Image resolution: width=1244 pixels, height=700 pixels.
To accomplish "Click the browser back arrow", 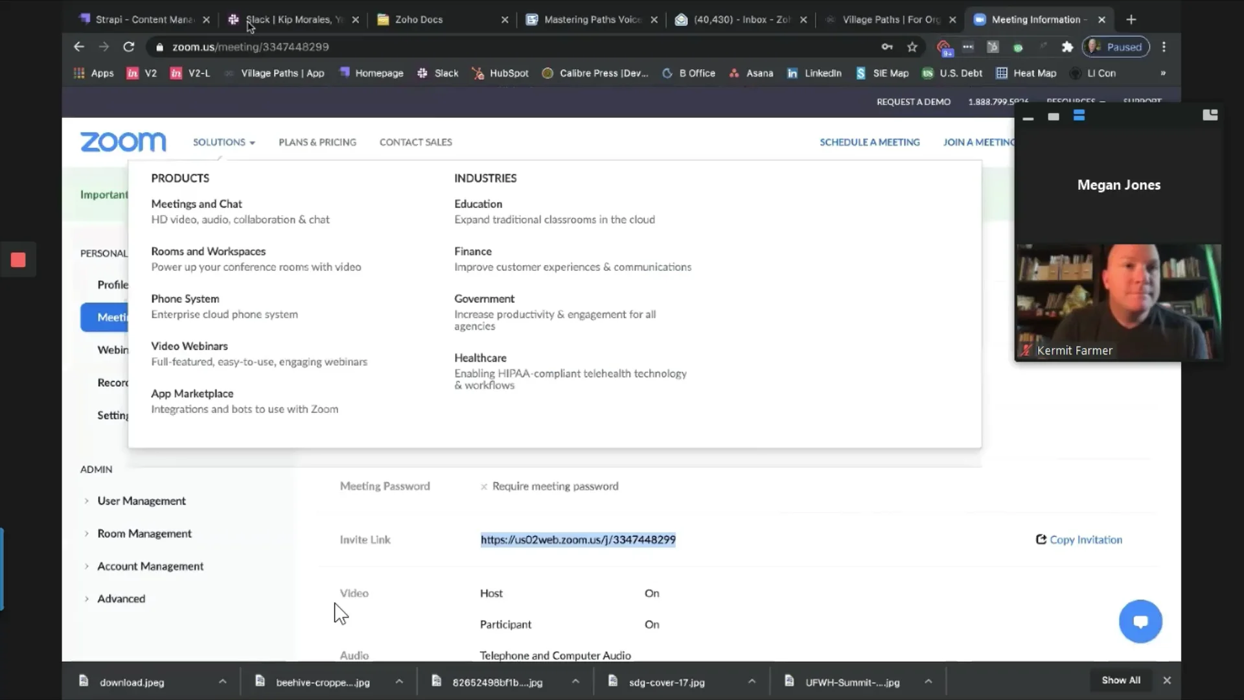I will pyautogui.click(x=78, y=47).
